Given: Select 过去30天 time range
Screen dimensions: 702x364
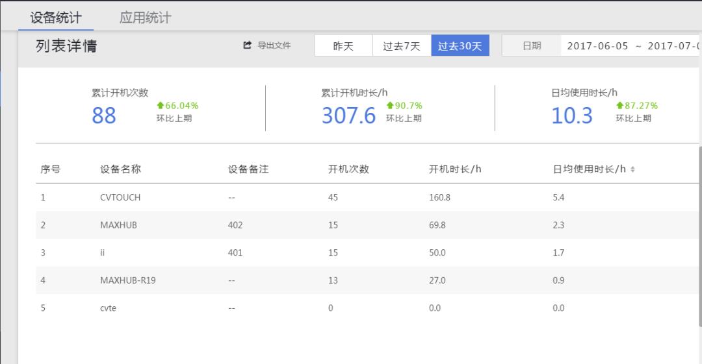Looking at the screenshot, I should pos(460,46).
